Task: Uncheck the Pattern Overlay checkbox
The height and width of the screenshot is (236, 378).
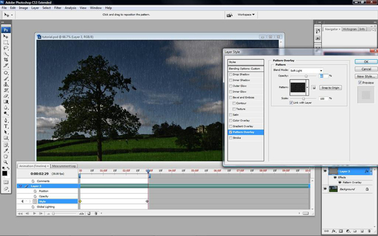Action: [x=231, y=132]
